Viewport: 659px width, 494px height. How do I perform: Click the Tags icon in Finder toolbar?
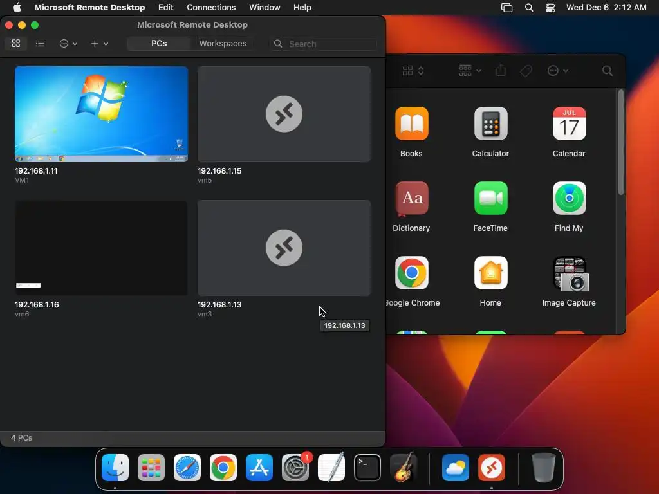tap(526, 71)
